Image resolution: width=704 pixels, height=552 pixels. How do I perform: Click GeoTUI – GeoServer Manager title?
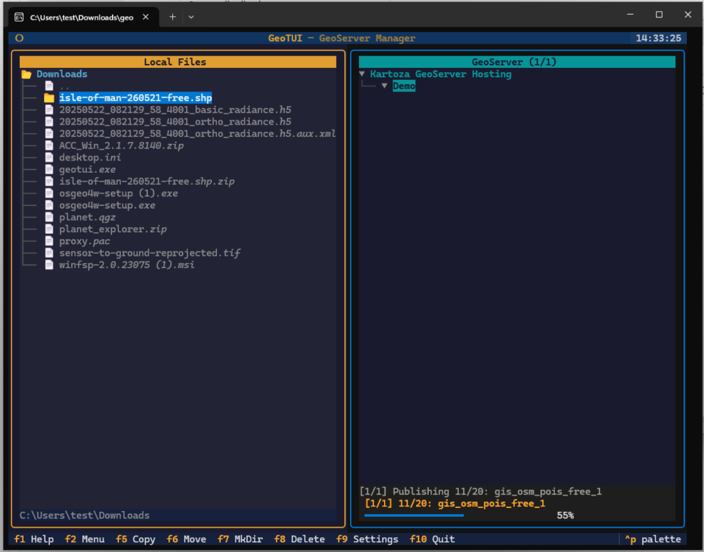coord(342,38)
